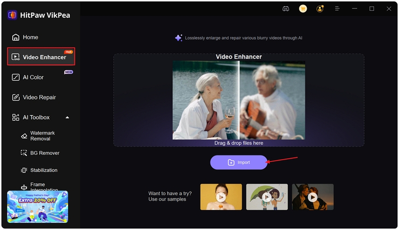Play the first sample with yellow background
Image resolution: width=399 pixels, height=230 pixels.
tap(221, 197)
